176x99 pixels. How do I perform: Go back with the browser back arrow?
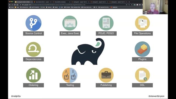point(10,5)
